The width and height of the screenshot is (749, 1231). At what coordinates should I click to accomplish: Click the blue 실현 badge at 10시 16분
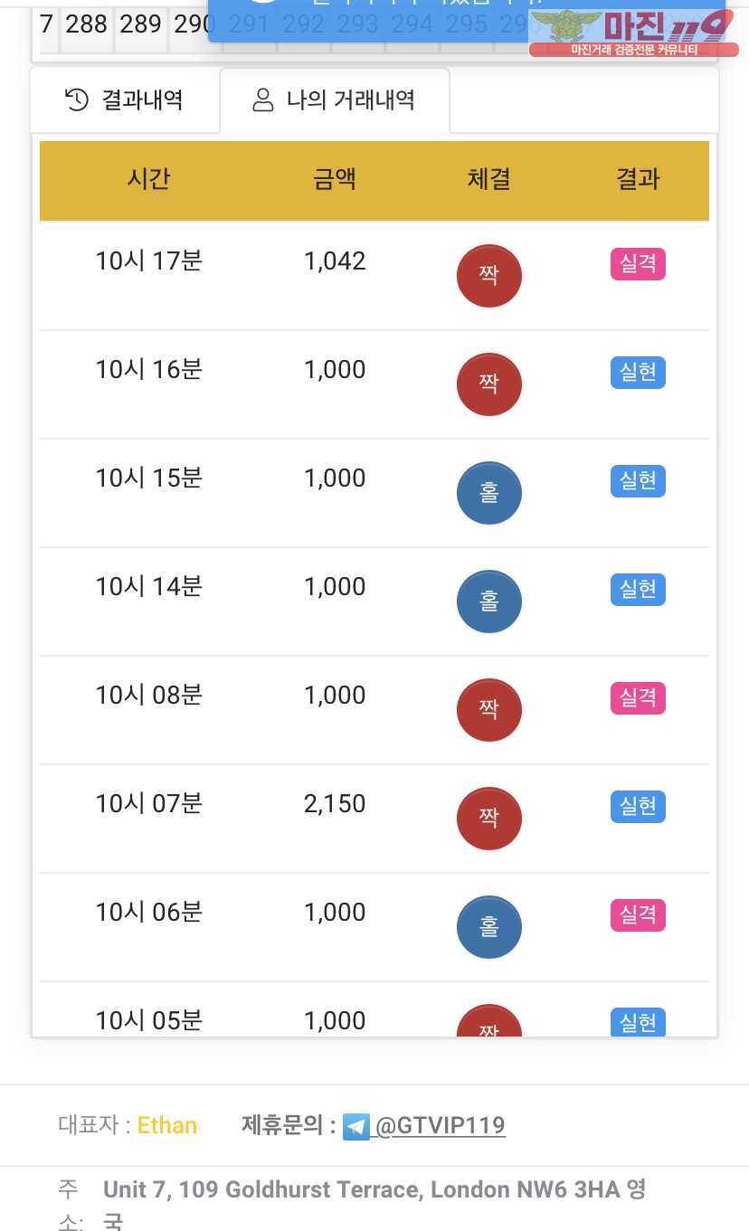pyautogui.click(x=638, y=373)
